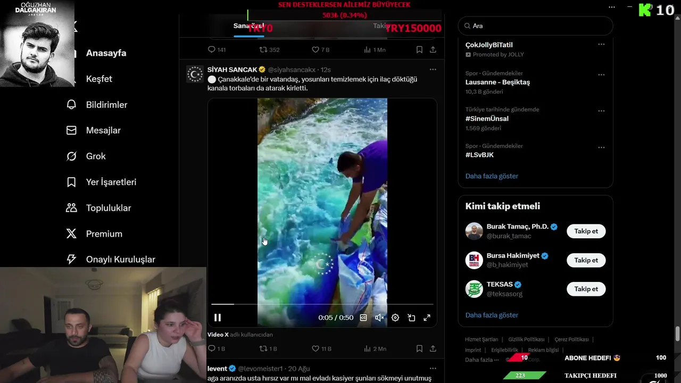681x383 pixels.
Task: Follow Burak Tamaç, Ph.D.
Action: pos(586,231)
